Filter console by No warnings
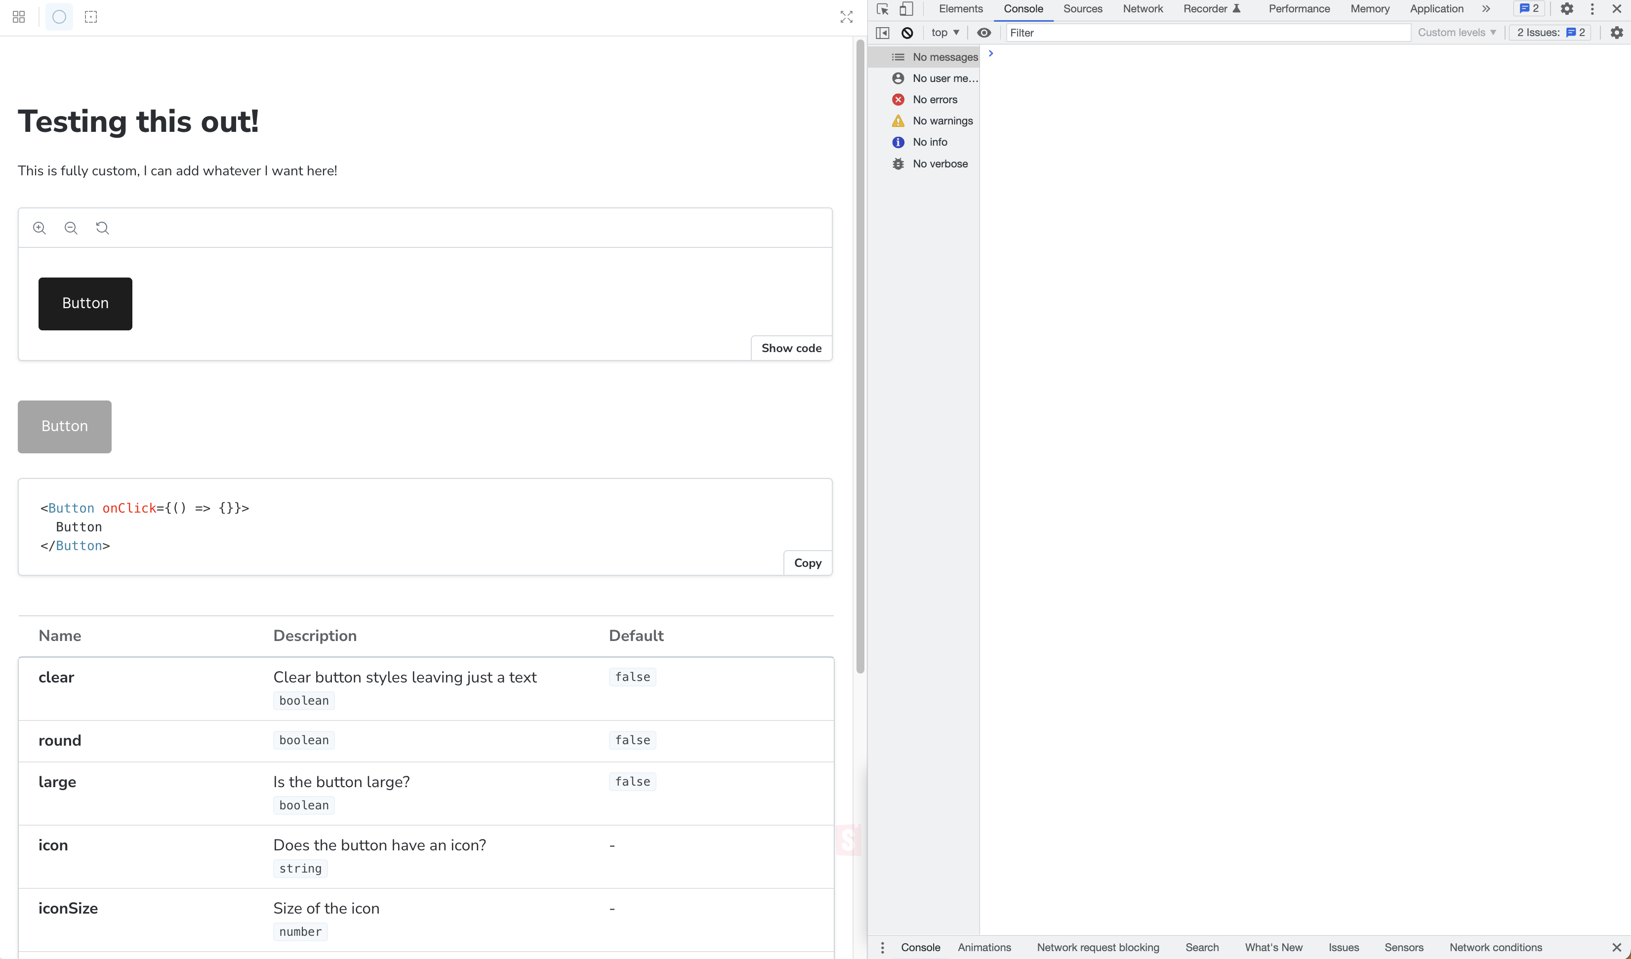The width and height of the screenshot is (1631, 959). (x=924, y=121)
